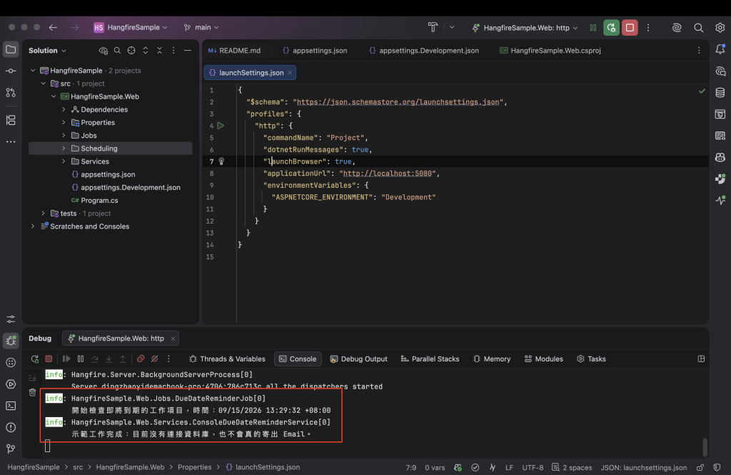
Task: Click the Build hammer icon
Action: pyautogui.click(x=433, y=28)
